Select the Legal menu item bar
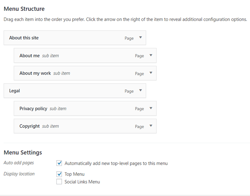250x196 pixels. [x=75, y=91]
